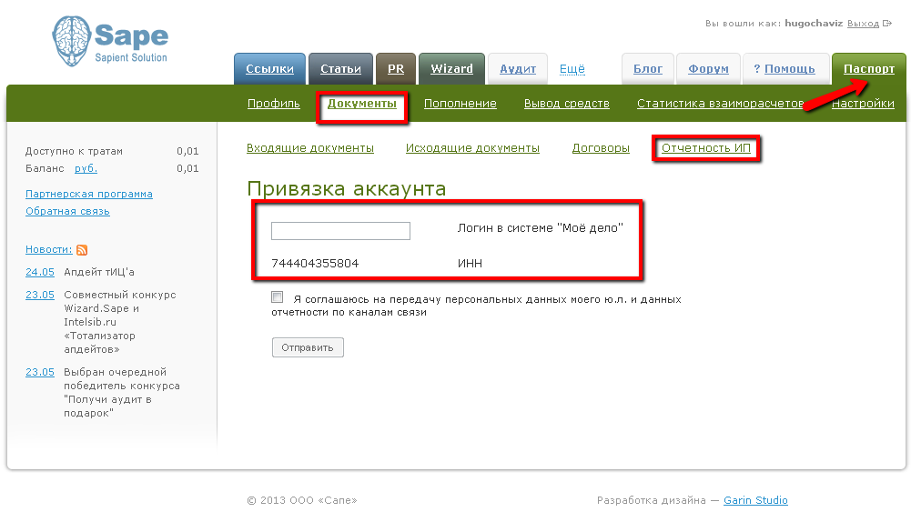Image resolution: width=911 pixels, height=512 pixels.
Task: Open Партнерская программа link
Action: click(x=89, y=194)
